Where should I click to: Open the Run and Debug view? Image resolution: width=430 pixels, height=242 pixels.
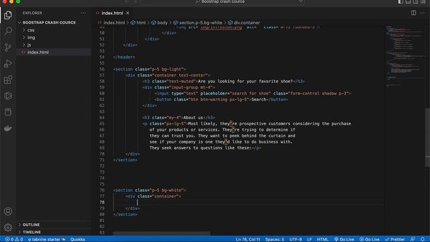coord(8,64)
